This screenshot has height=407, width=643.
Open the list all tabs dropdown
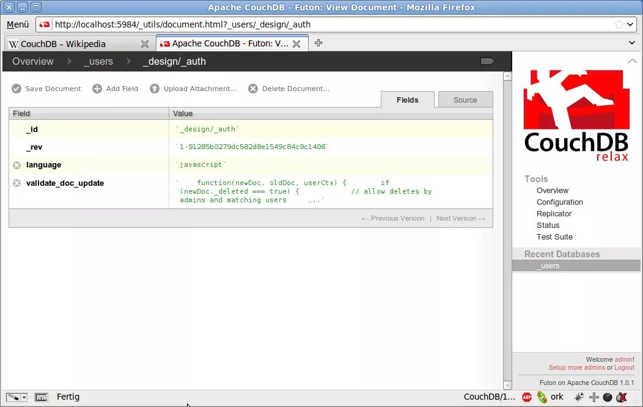(x=632, y=43)
